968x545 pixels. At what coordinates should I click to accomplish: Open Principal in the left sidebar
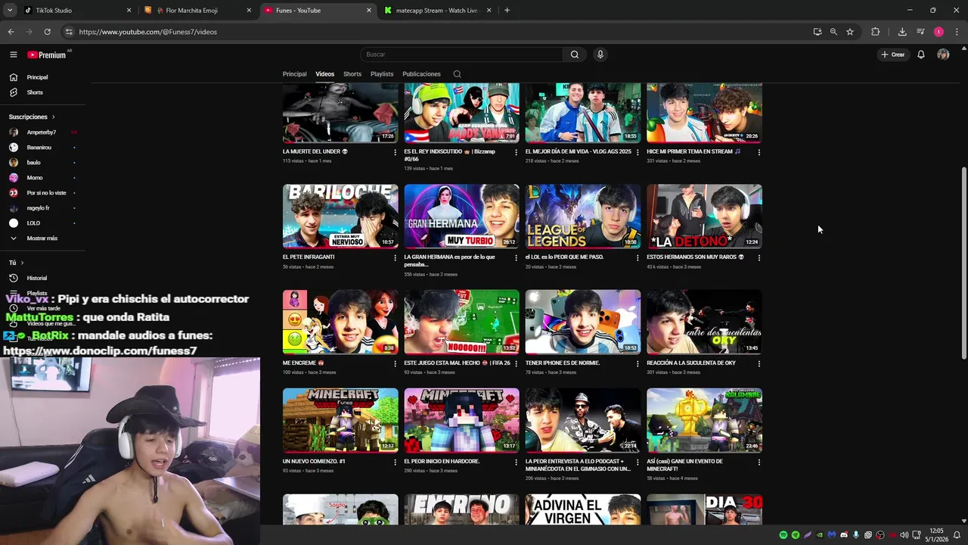coord(42,77)
